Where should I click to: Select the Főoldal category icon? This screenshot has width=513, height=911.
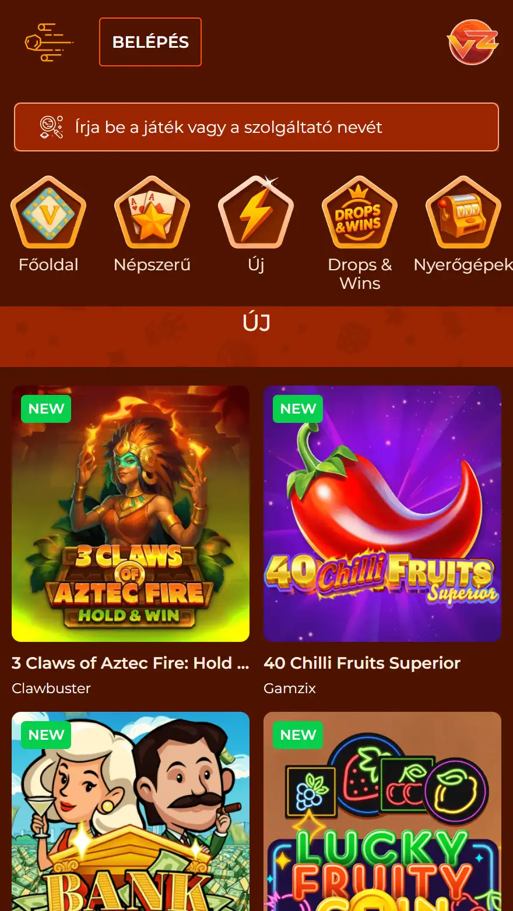pos(48,213)
